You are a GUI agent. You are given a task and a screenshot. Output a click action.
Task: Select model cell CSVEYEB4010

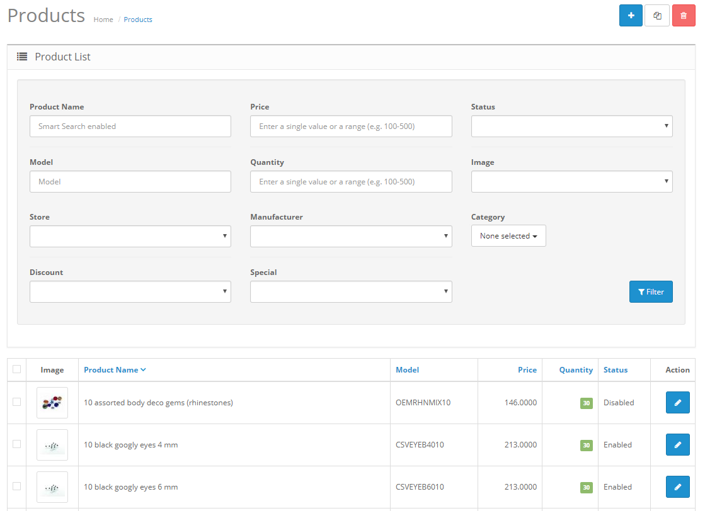click(x=420, y=445)
